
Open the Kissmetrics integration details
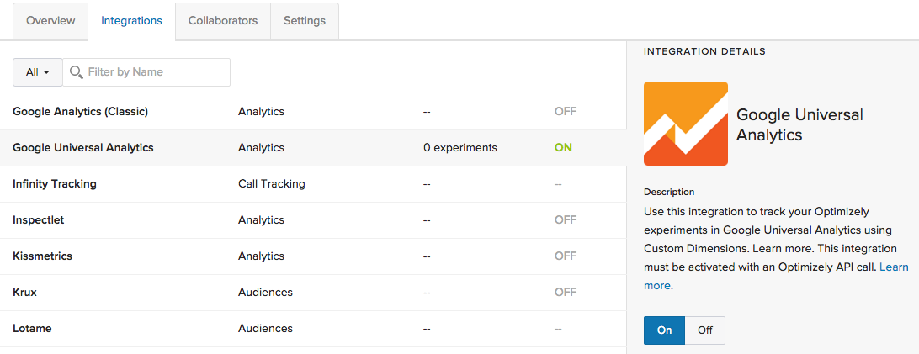pyautogui.click(x=313, y=256)
